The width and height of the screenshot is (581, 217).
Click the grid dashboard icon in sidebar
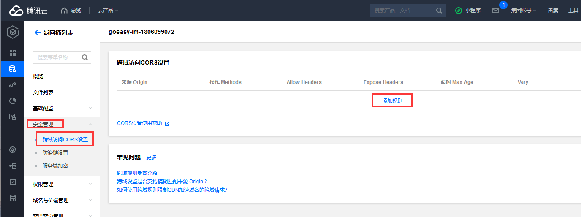pos(12,53)
